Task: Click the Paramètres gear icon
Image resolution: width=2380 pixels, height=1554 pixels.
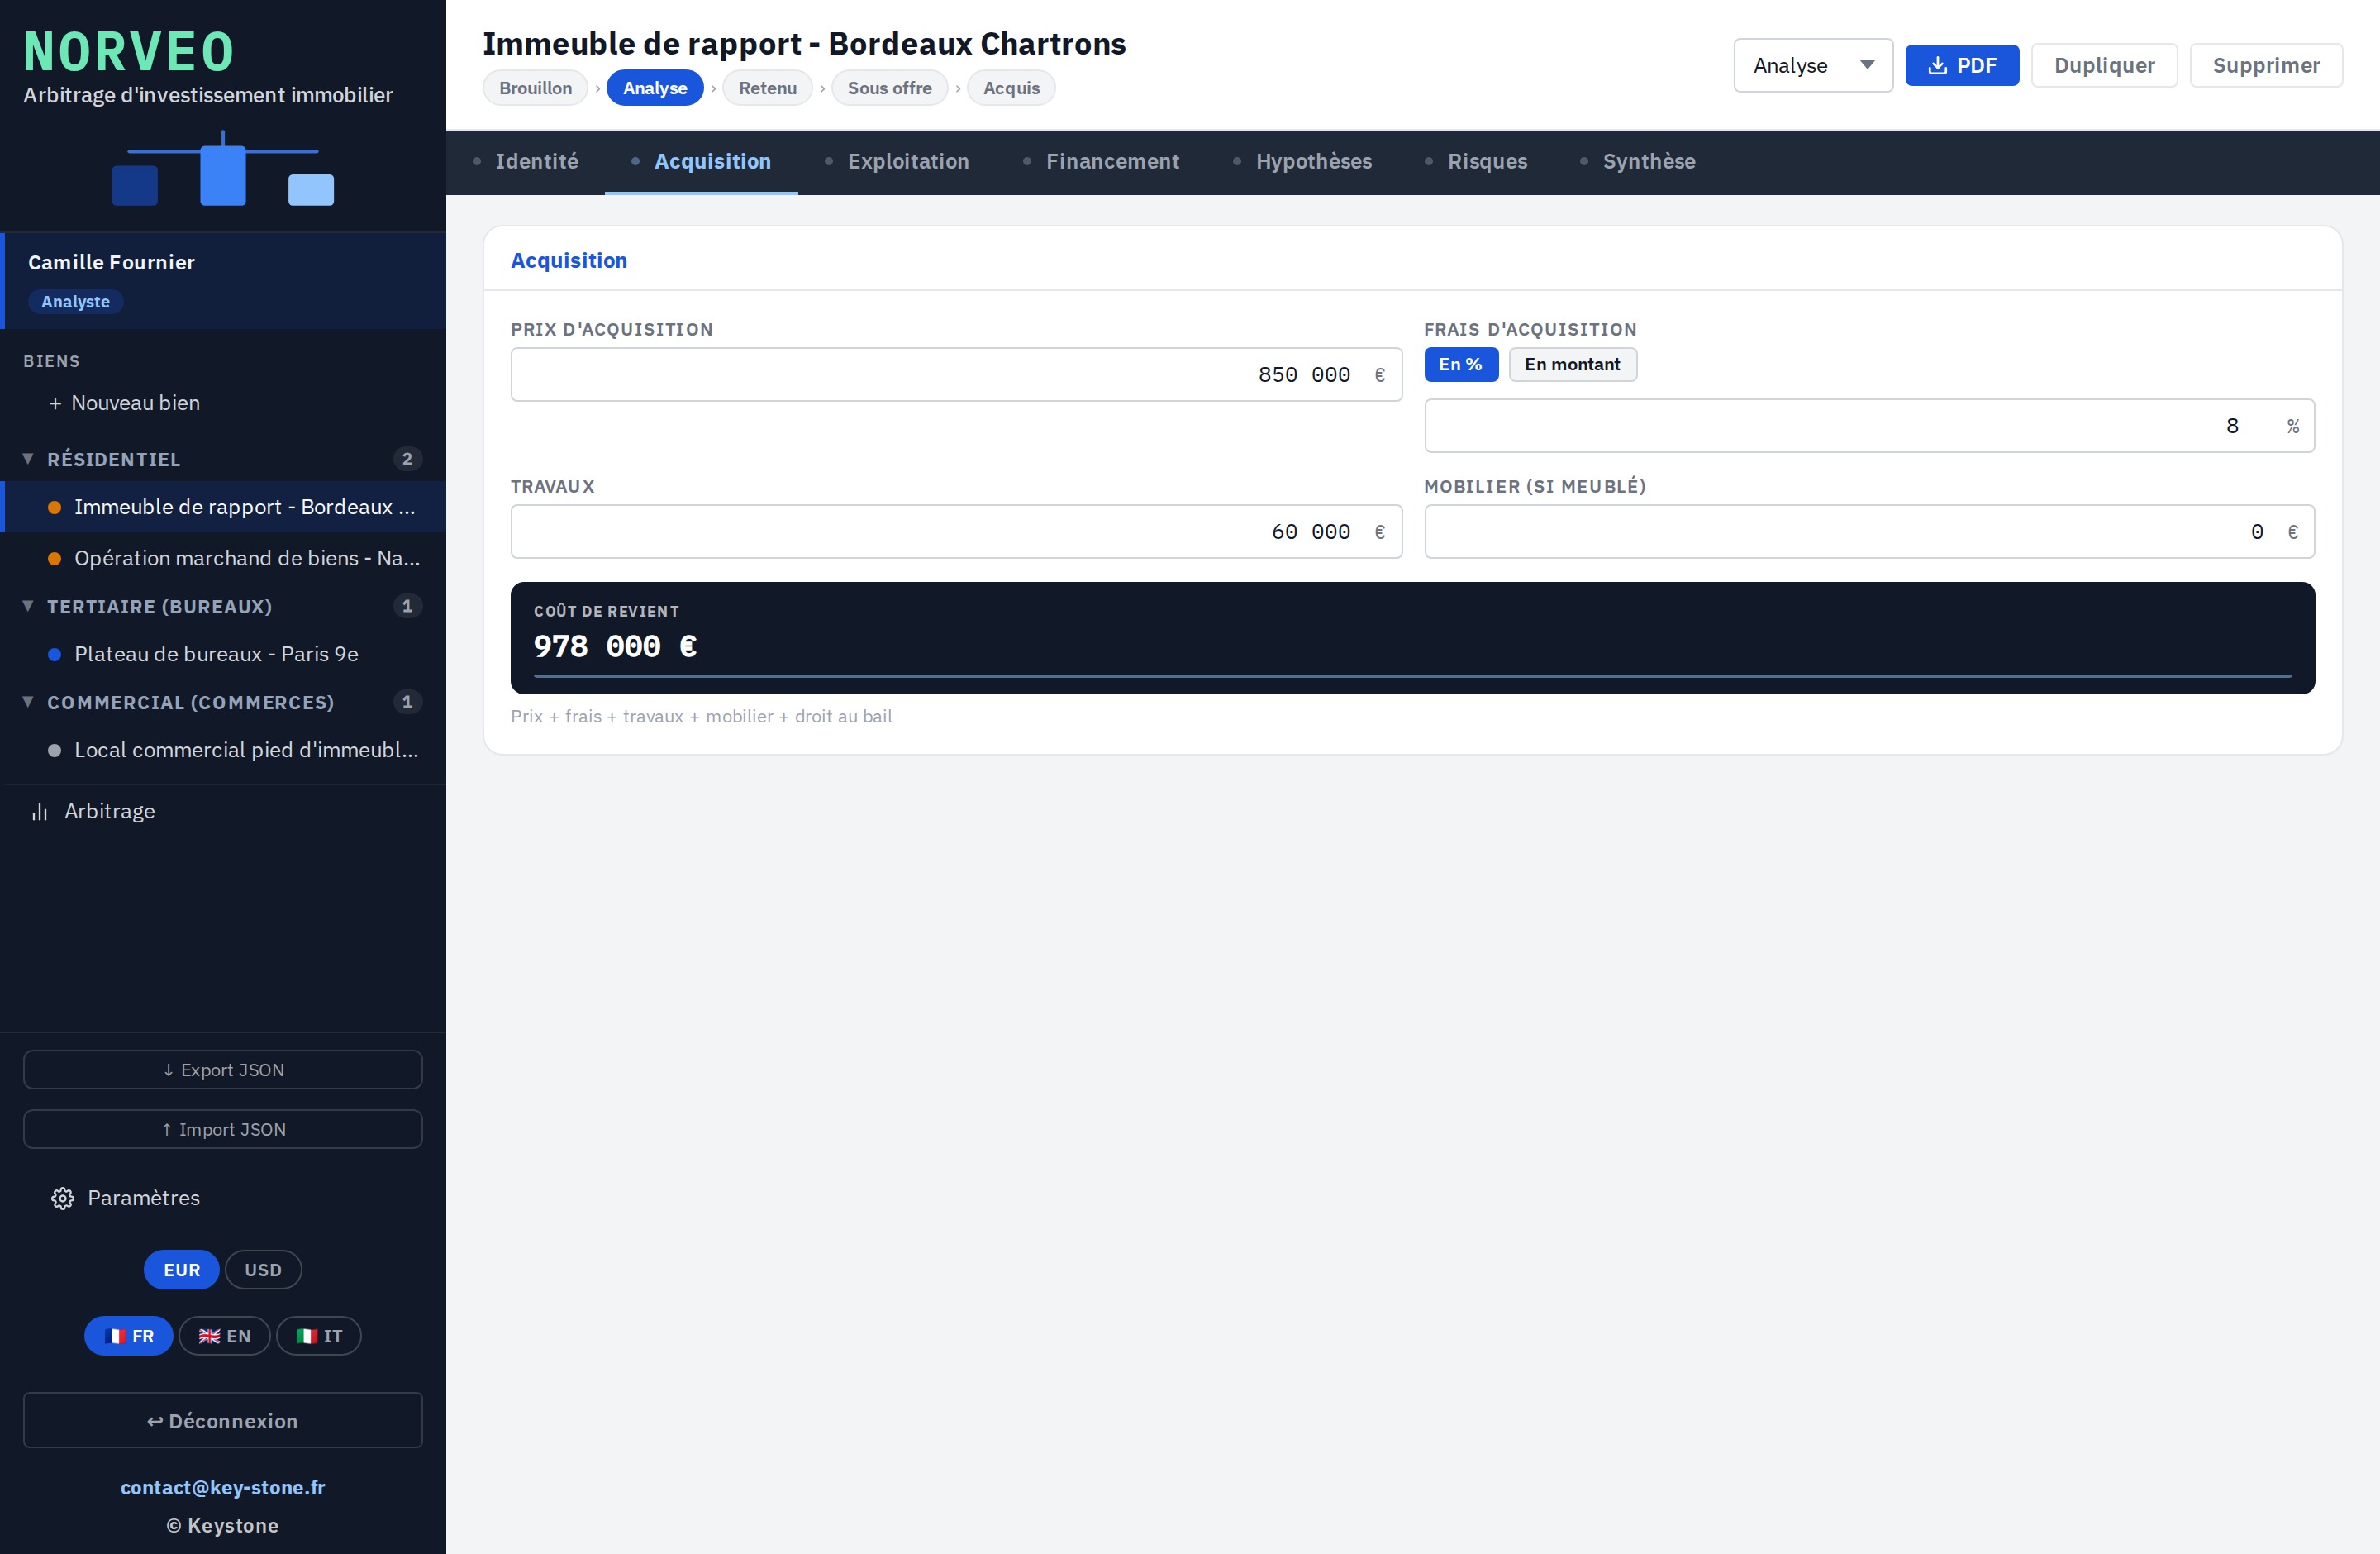Action: click(62, 1198)
